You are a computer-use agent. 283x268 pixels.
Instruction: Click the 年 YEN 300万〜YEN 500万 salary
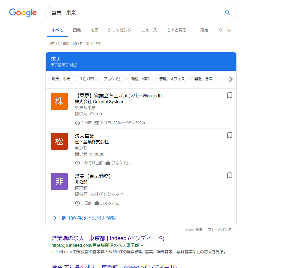point(123,123)
